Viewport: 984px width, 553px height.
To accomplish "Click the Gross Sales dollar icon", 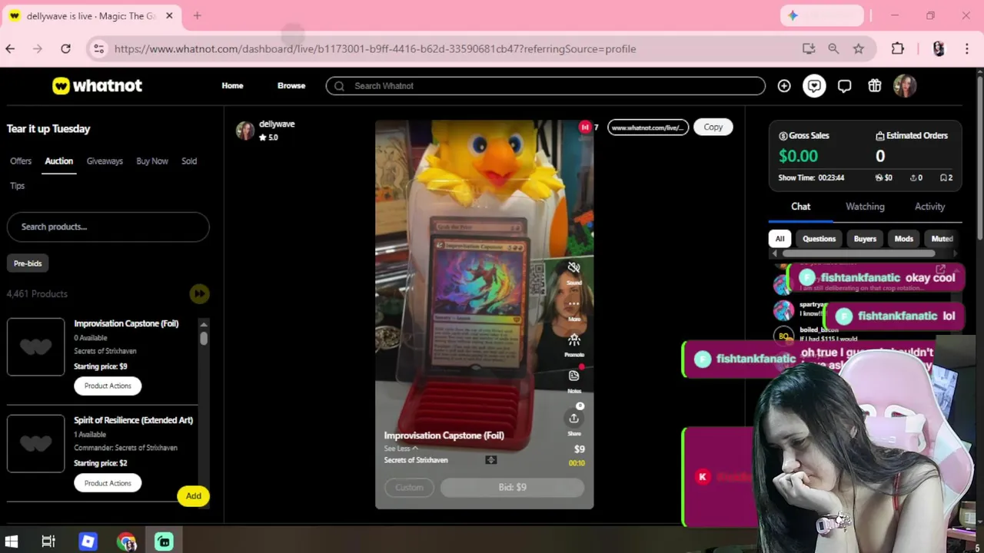I will 783,136.
